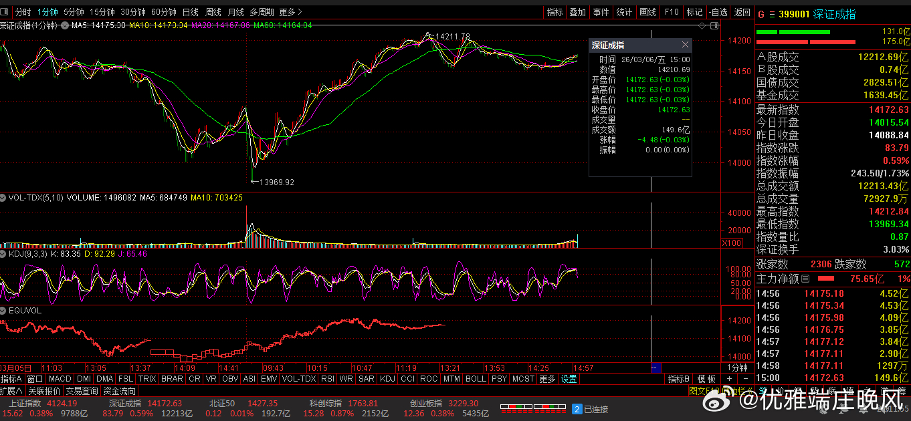Image resolution: width=911 pixels, height=421 pixels.
Task: Toggle 自选 watchlist for this index
Action: [x=718, y=12]
